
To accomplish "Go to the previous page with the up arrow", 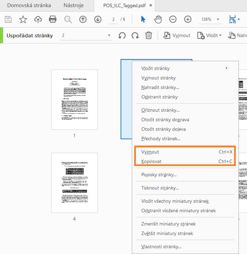I will 83,19.
